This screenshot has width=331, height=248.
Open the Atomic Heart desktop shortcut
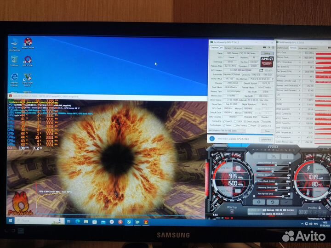(28, 43)
